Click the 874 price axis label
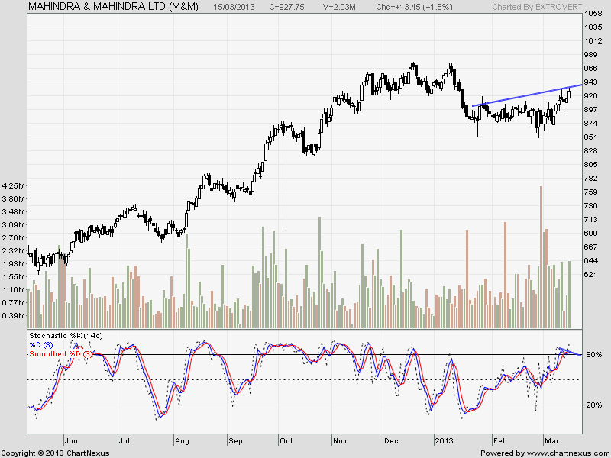The image size is (611, 458). (x=590, y=124)
